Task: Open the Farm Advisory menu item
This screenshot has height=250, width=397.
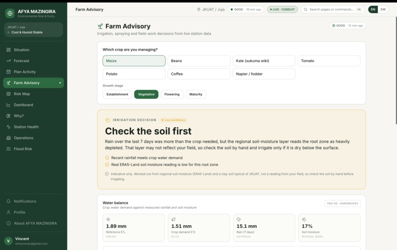Action: (x=33, y=83)
